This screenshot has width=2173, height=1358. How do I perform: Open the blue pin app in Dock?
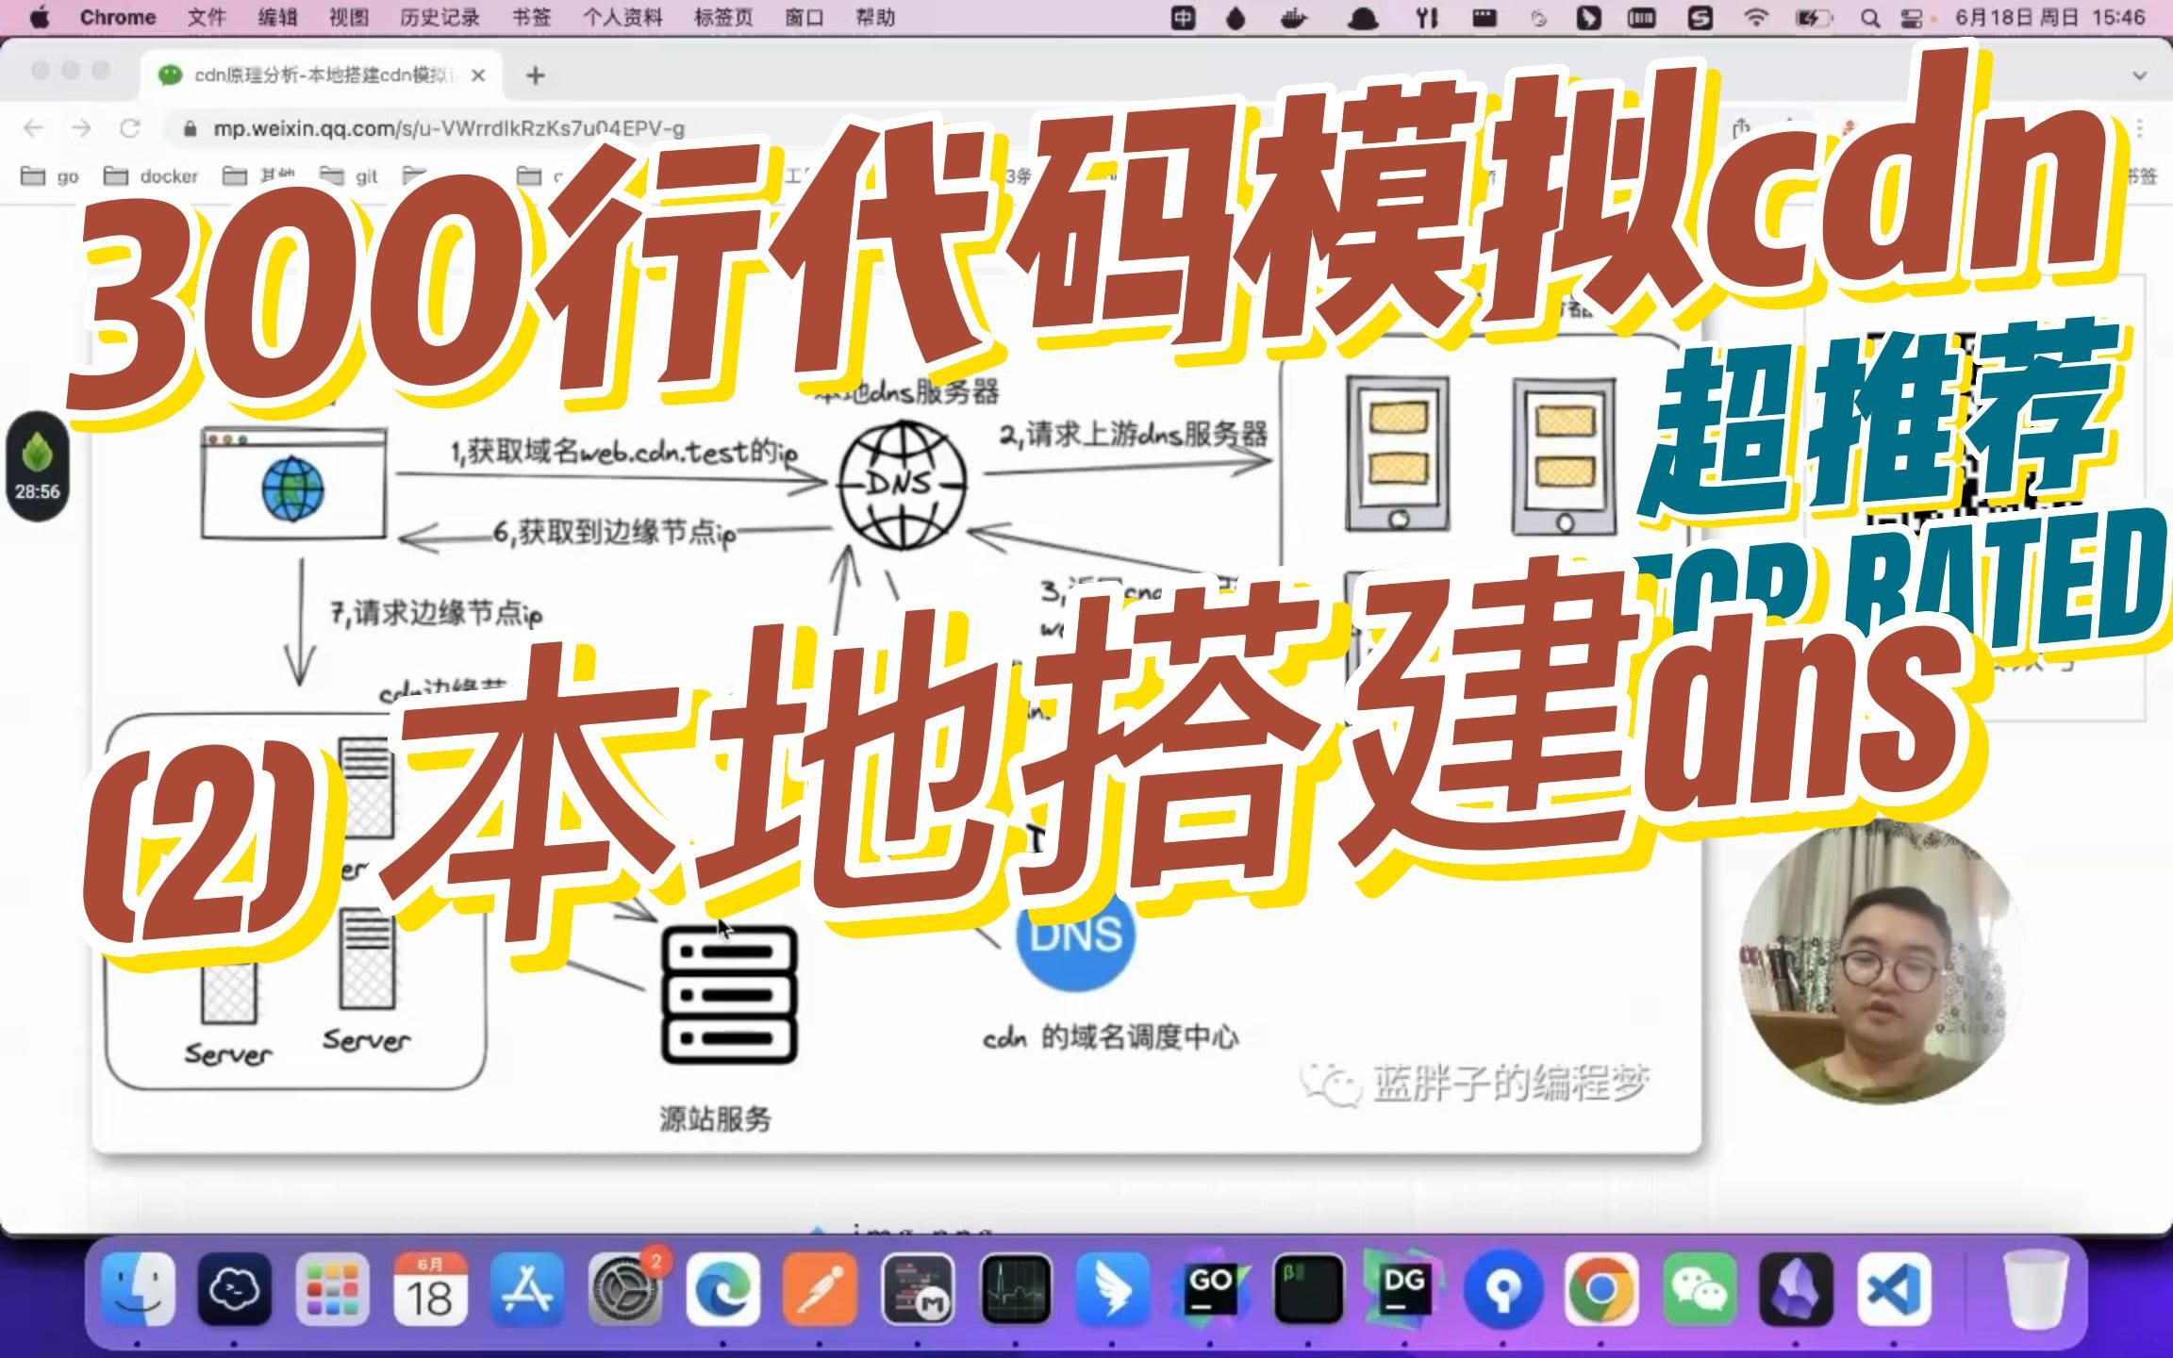(x=1503, y=1289)
